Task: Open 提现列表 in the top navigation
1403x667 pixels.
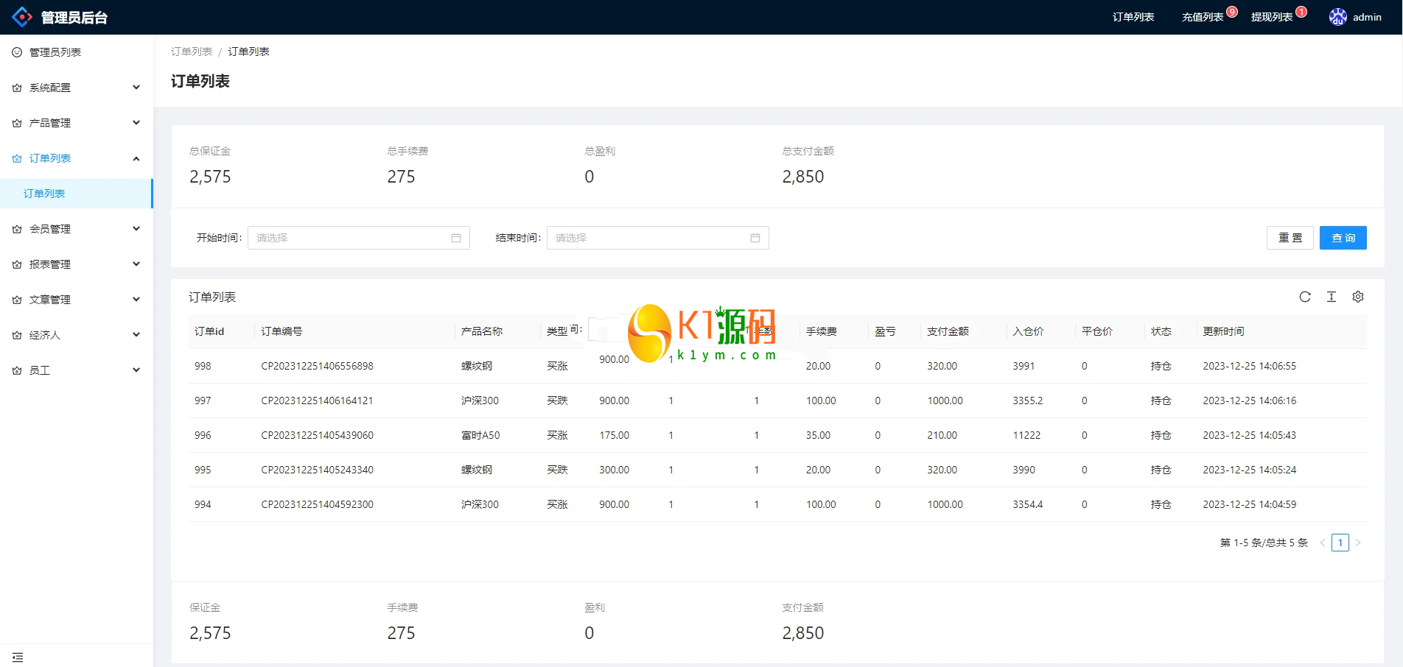Action: [1272, 17]
